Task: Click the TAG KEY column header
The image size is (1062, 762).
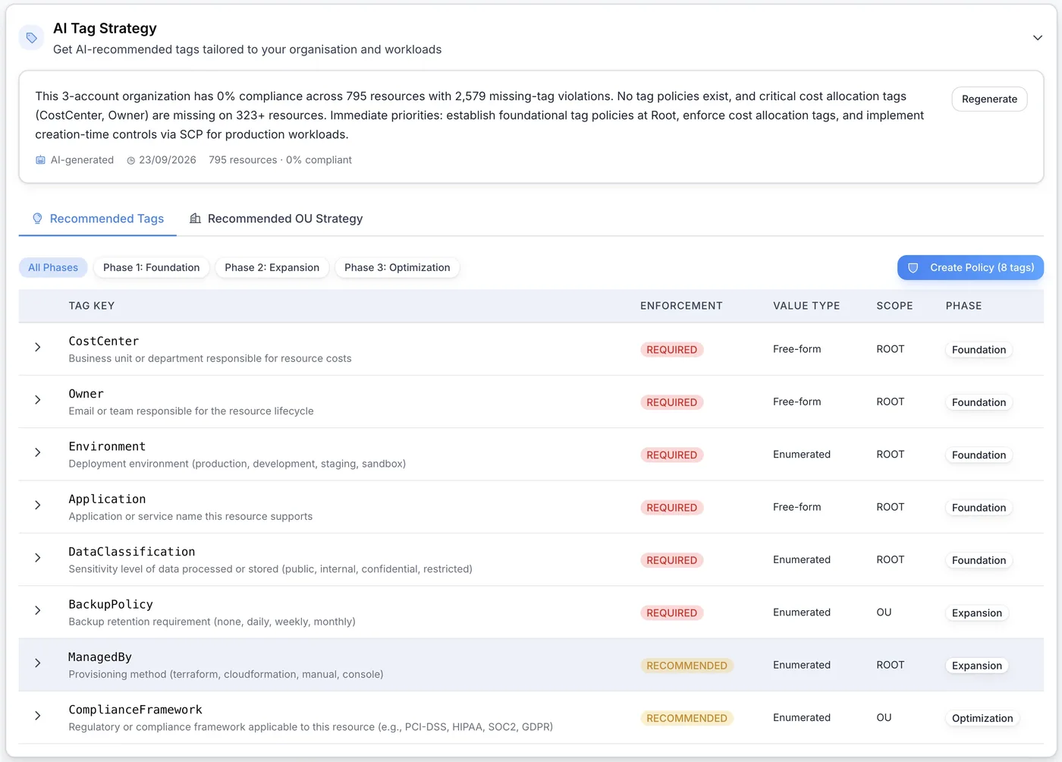Action: (x=92, y=306)
